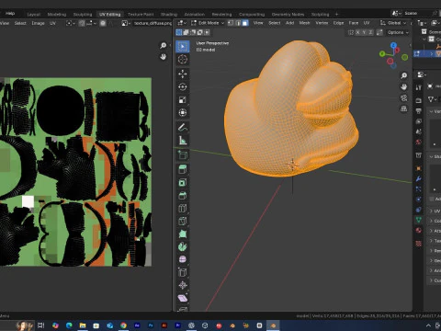This screenshot has height=331, width=441.
Task: Select the Shear tool
Action: [x=183, y=298]
